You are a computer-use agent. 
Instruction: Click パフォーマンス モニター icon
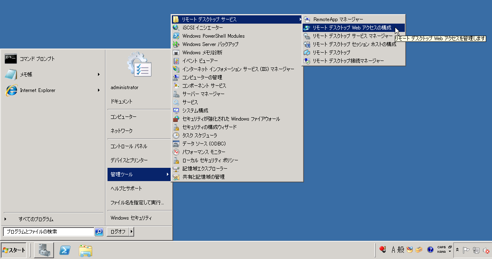(176, 152)
